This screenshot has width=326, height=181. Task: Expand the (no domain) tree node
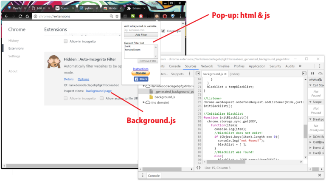143,102
